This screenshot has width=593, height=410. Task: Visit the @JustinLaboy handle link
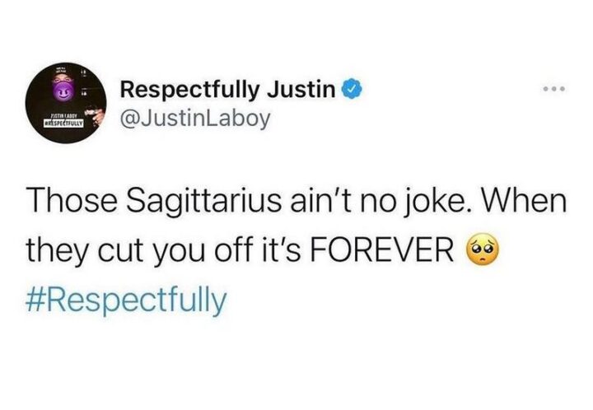pyautogui.click(x=195, y=119)
